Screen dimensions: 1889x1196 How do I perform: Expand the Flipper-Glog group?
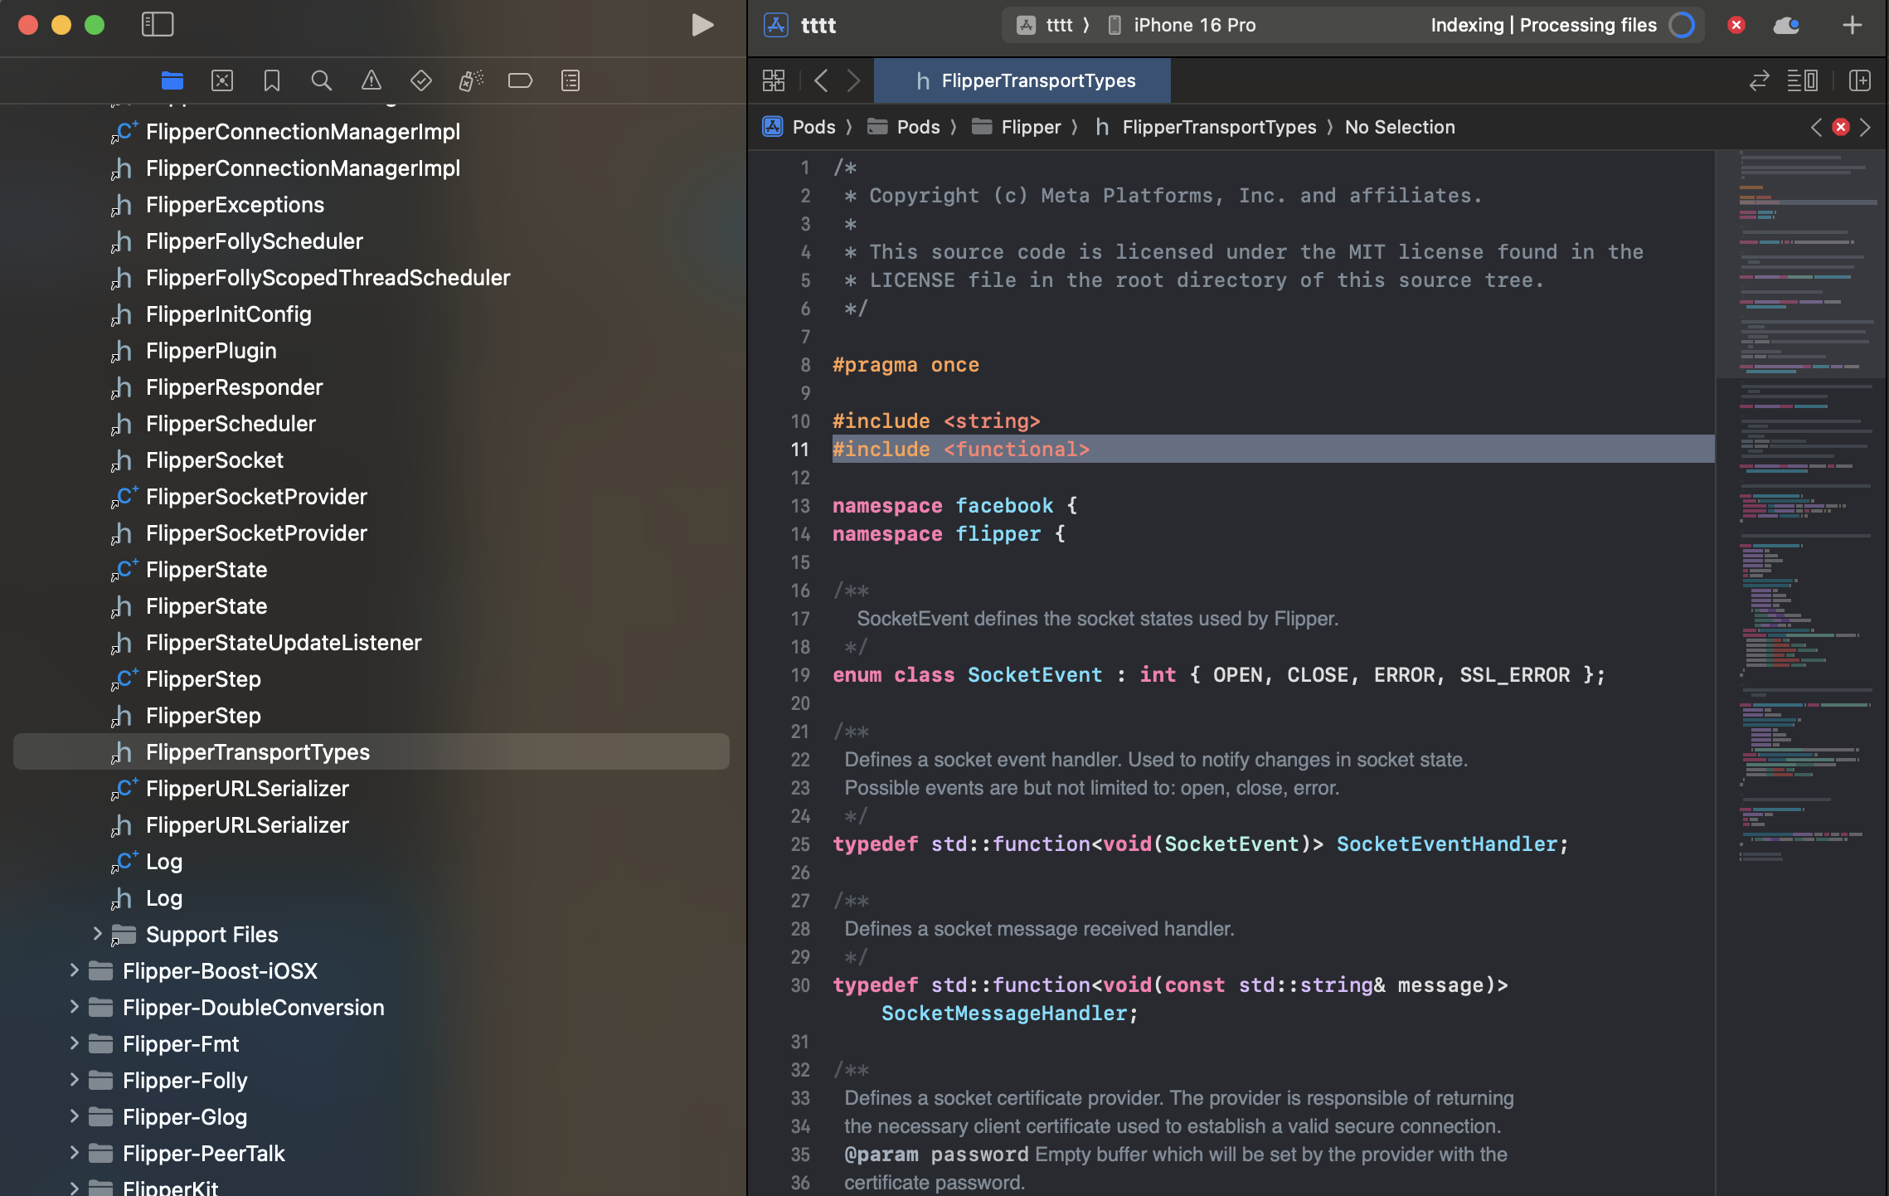coord(74,1116)
